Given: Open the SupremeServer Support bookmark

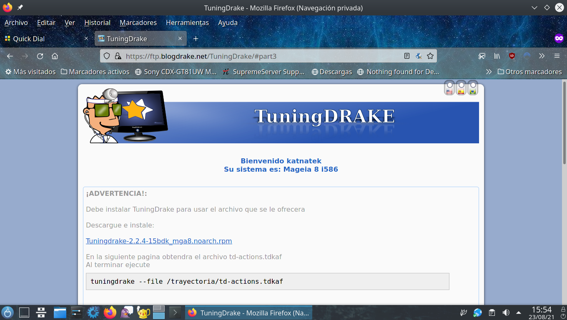Looking at the screenshot, I should tap(263, 72).
